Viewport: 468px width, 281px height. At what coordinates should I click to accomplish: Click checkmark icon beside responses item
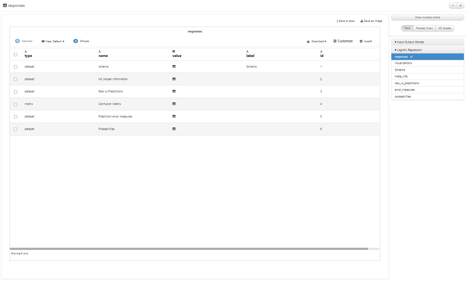(411, 57)
